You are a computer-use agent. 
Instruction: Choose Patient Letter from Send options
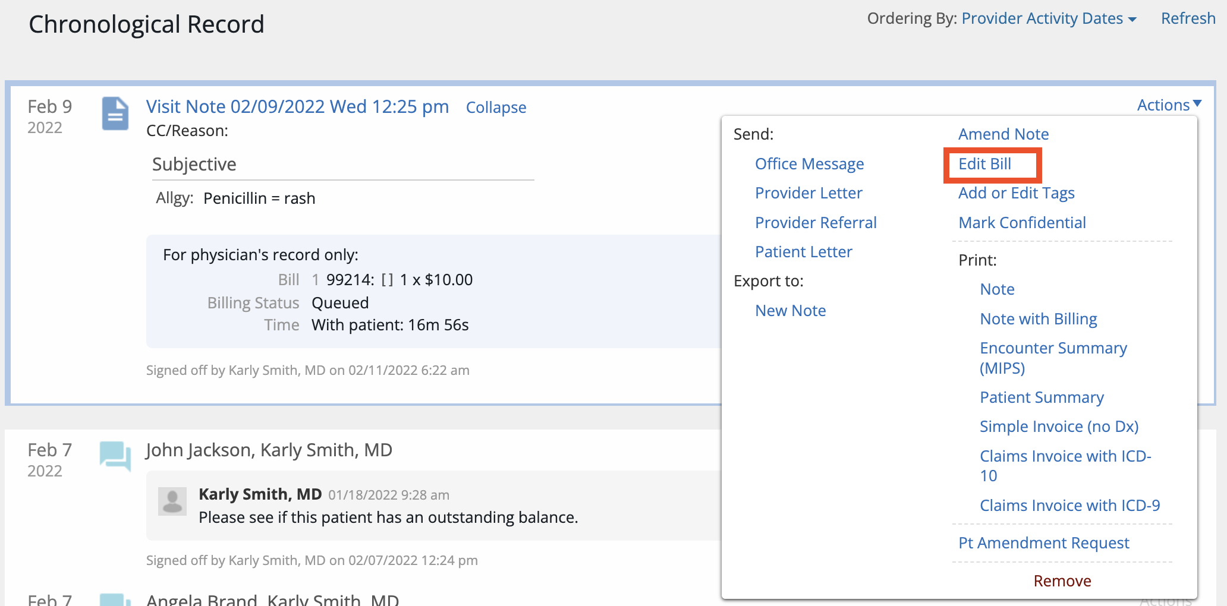coord(803,251)
